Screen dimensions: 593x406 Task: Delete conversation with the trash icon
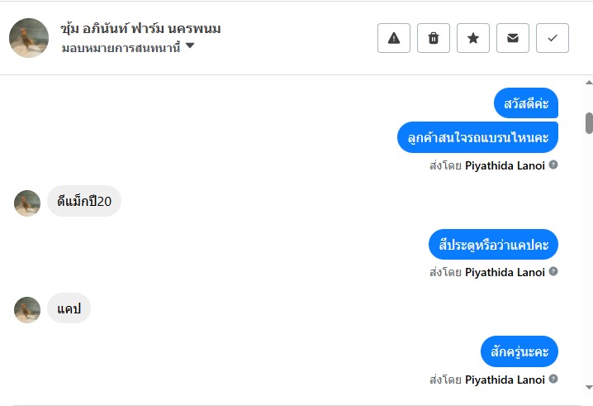click(434, 38)
